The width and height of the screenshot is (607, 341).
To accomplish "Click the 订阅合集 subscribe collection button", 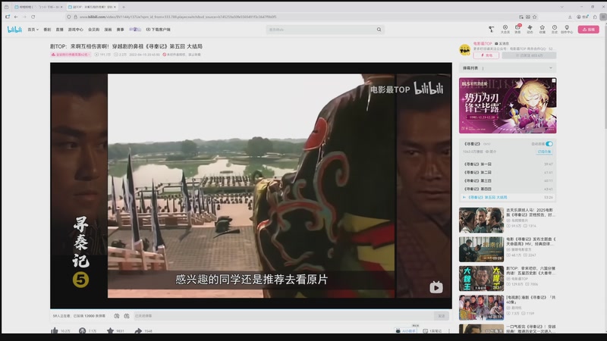I will coord(544,152).
